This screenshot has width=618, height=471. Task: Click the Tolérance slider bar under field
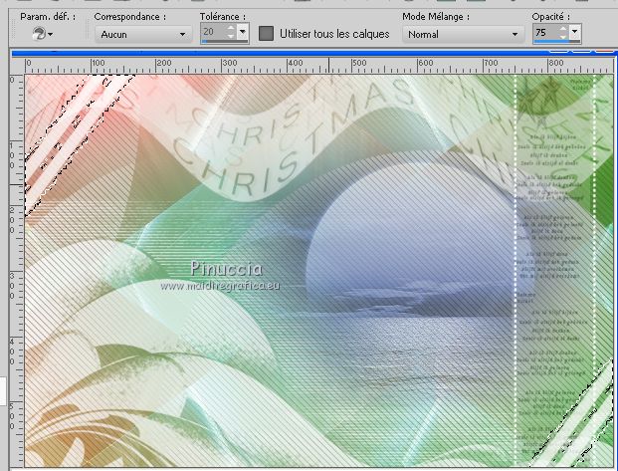point(225,41)
